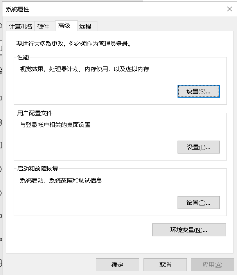
Task: Go to the 远程 tab
Action: click(x=87, y=26)
